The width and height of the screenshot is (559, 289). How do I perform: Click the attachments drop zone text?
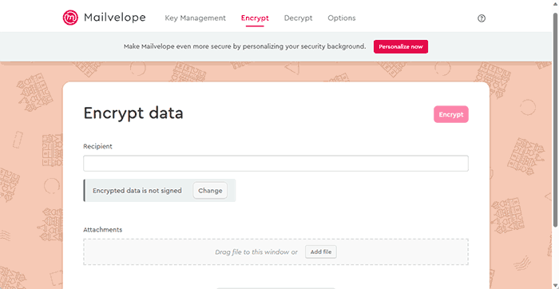(x=256, y=252)
